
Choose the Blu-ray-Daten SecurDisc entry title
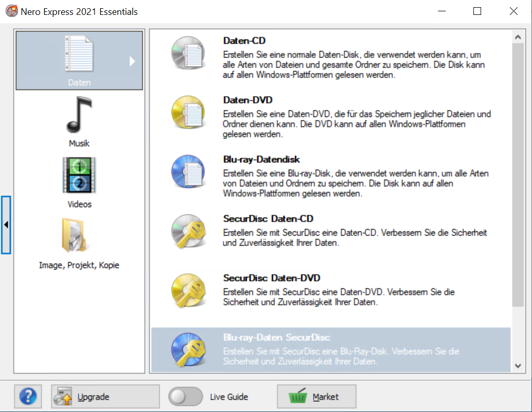(x=277, y=338)
